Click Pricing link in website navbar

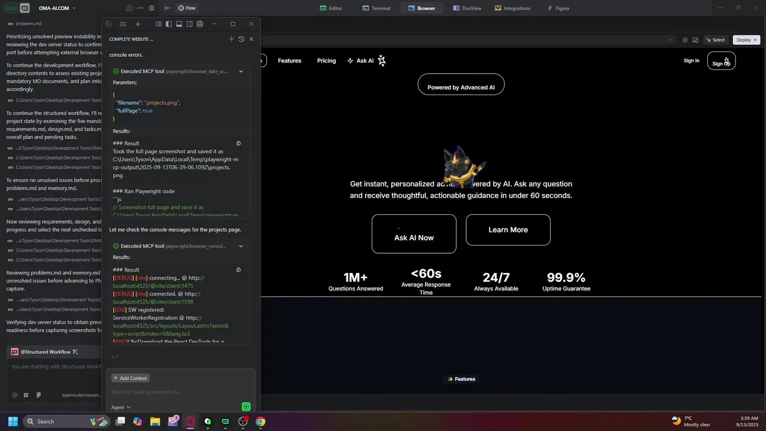[326, 60]
